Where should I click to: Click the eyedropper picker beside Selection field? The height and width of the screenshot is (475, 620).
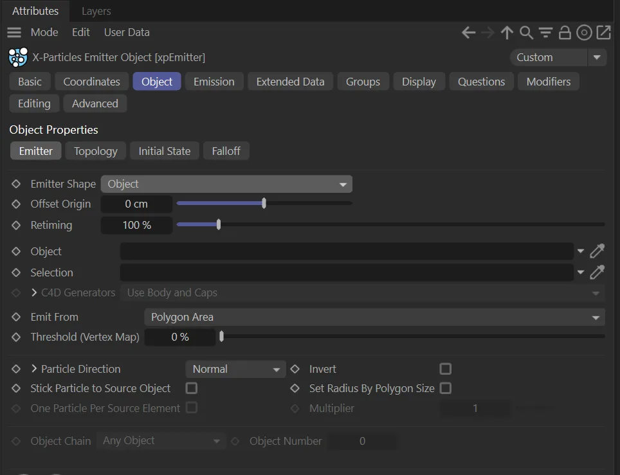(597, 273)
